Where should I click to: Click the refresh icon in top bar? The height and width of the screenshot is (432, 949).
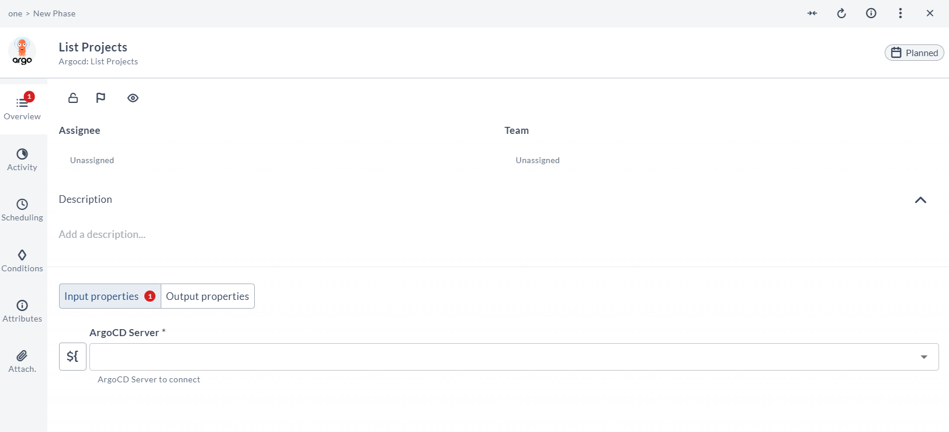(x=841, y=13)
